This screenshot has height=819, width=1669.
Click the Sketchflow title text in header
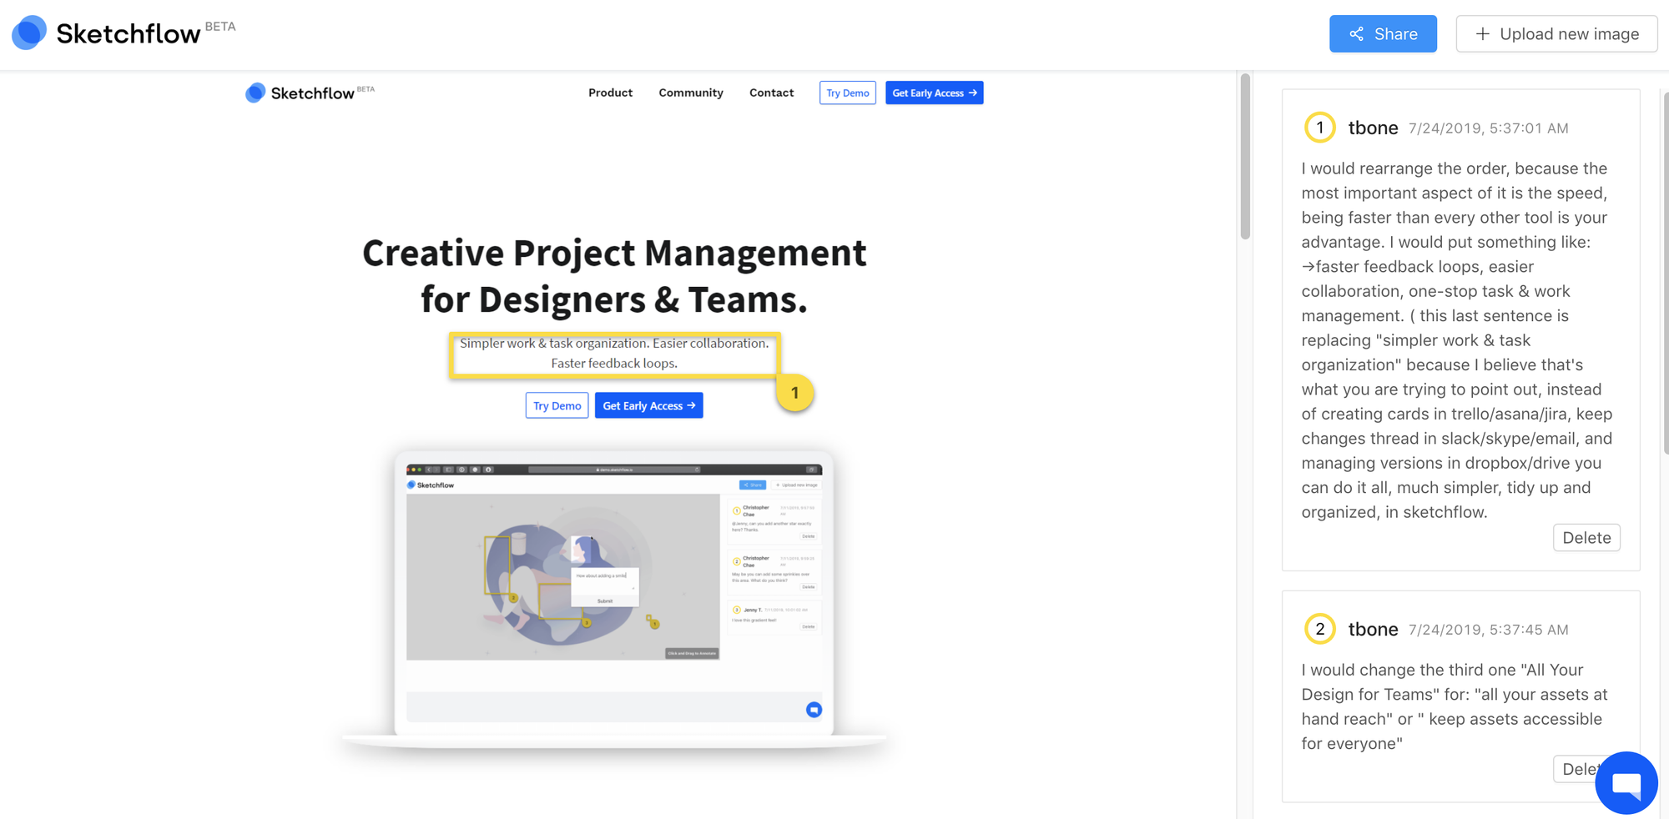pyautogui.click(x=128, y=33)
